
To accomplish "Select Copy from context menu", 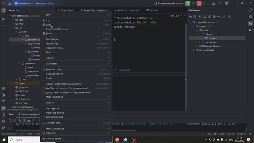I will (x=76, y=25).
